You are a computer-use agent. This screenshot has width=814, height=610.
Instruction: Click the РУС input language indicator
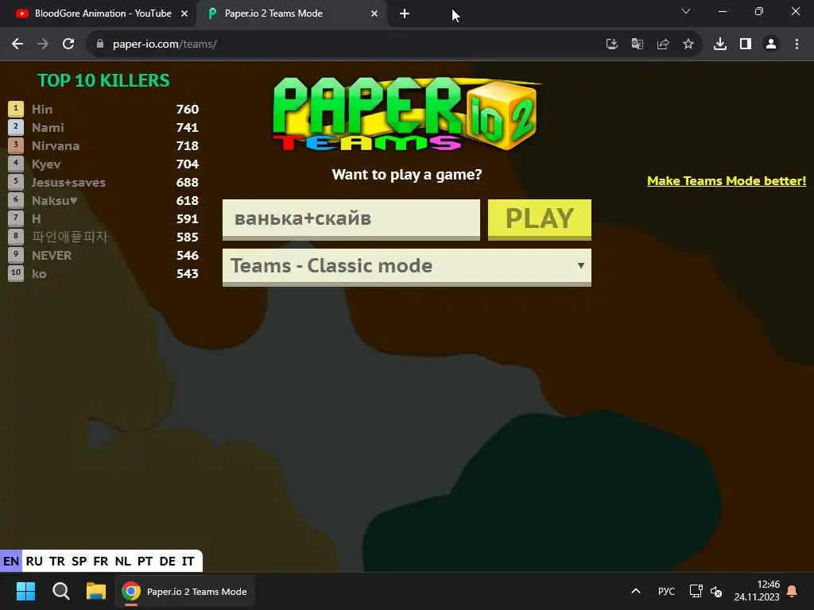click(x=667, y=591)
